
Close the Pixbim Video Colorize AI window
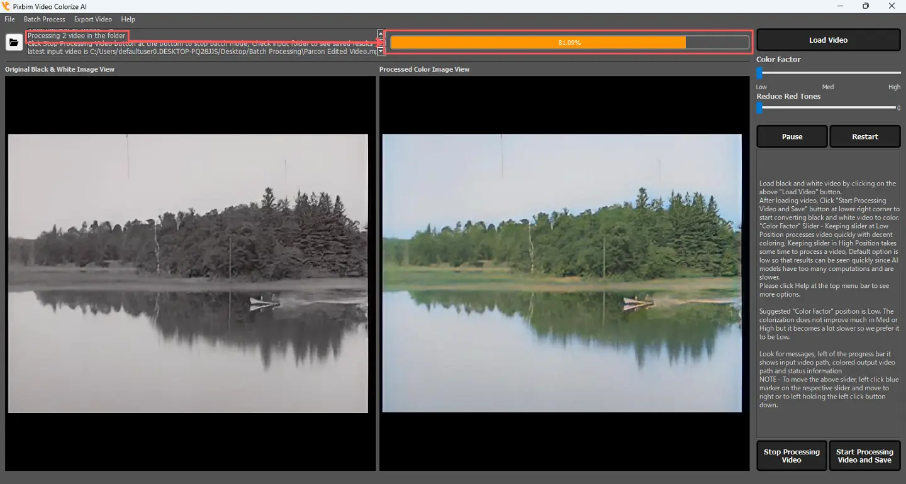click(x=892, y=6)
